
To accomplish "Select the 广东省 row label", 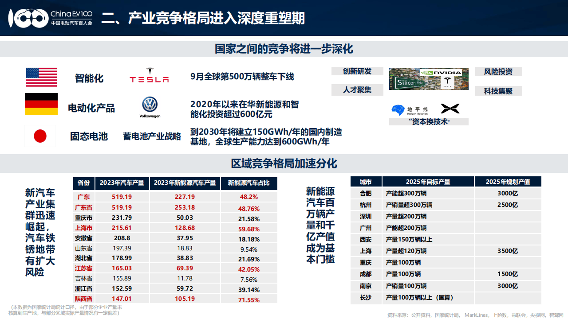I will click(x=83, y=208).
